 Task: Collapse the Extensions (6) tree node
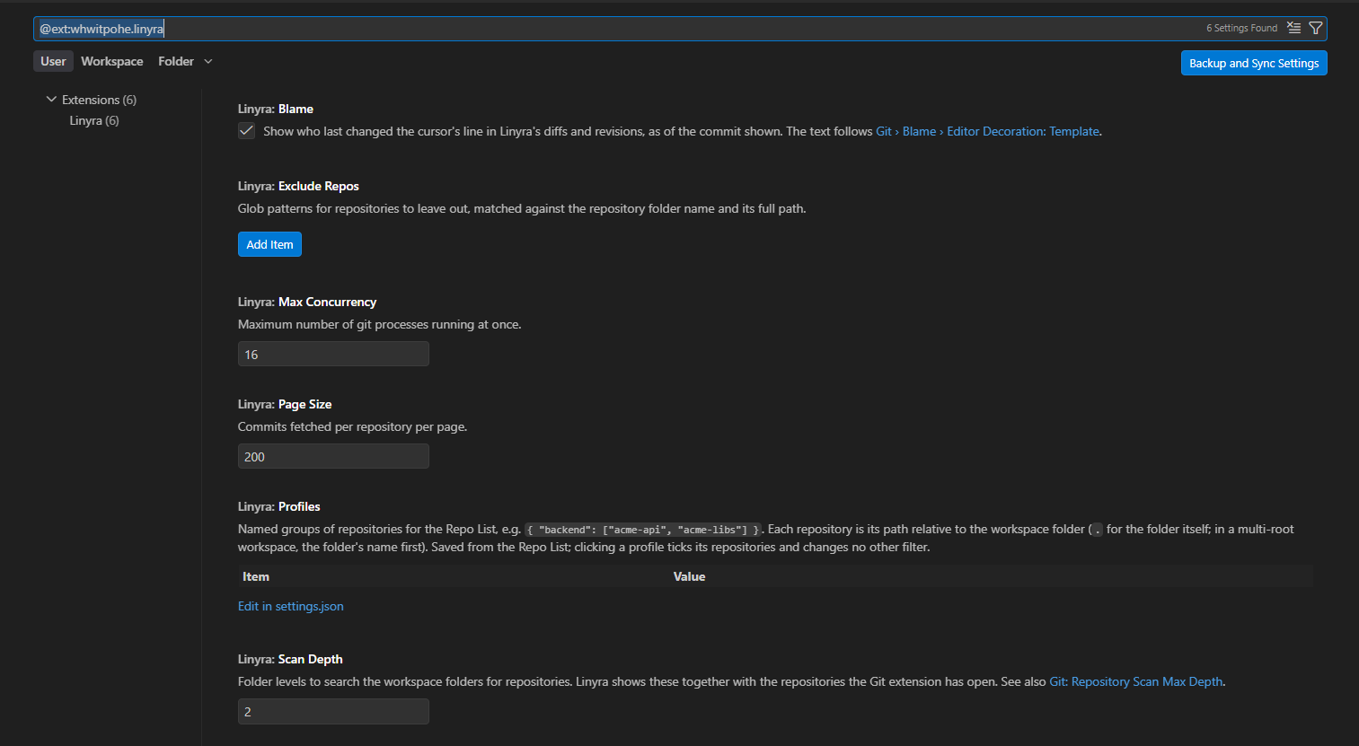(51, 100)
